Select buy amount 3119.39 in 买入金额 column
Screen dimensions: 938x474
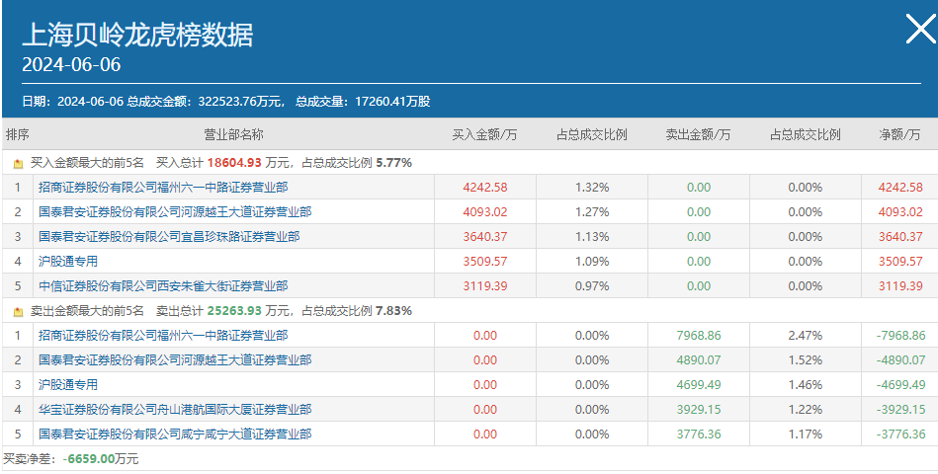tap(484, 285)
